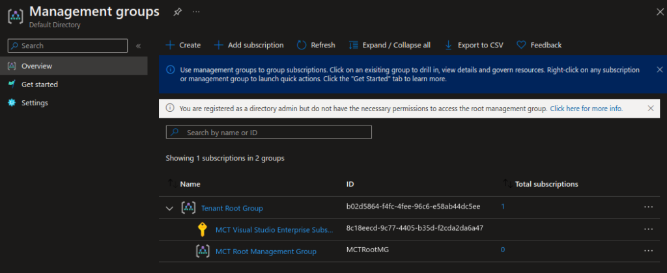Collapse the Tenant Root Group row chevron

[169, 208]
